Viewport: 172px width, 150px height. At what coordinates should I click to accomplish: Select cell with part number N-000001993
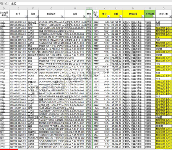click(x=18, y=37)
